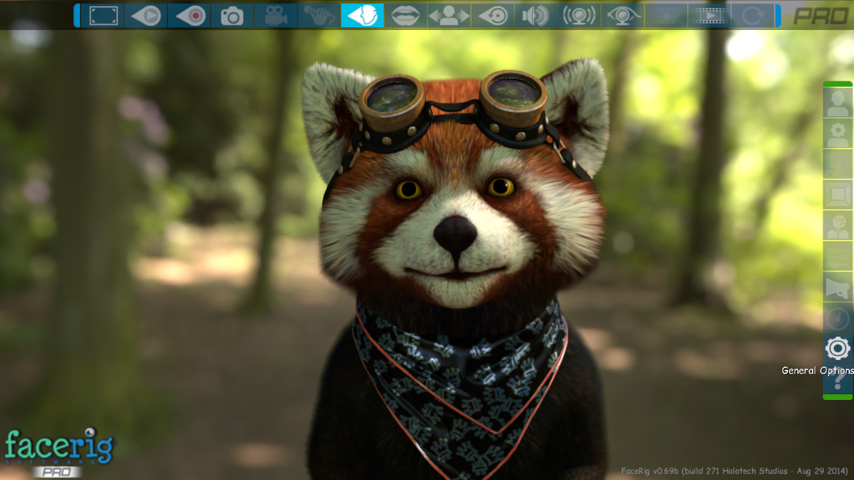Screen dimensions: 854x480
Task: Open avatar settings with person-gear icon
Action: point(837,134)
